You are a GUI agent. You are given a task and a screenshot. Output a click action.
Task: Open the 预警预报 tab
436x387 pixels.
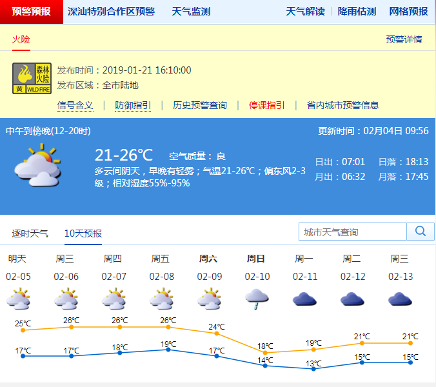(x=32, y=12)
